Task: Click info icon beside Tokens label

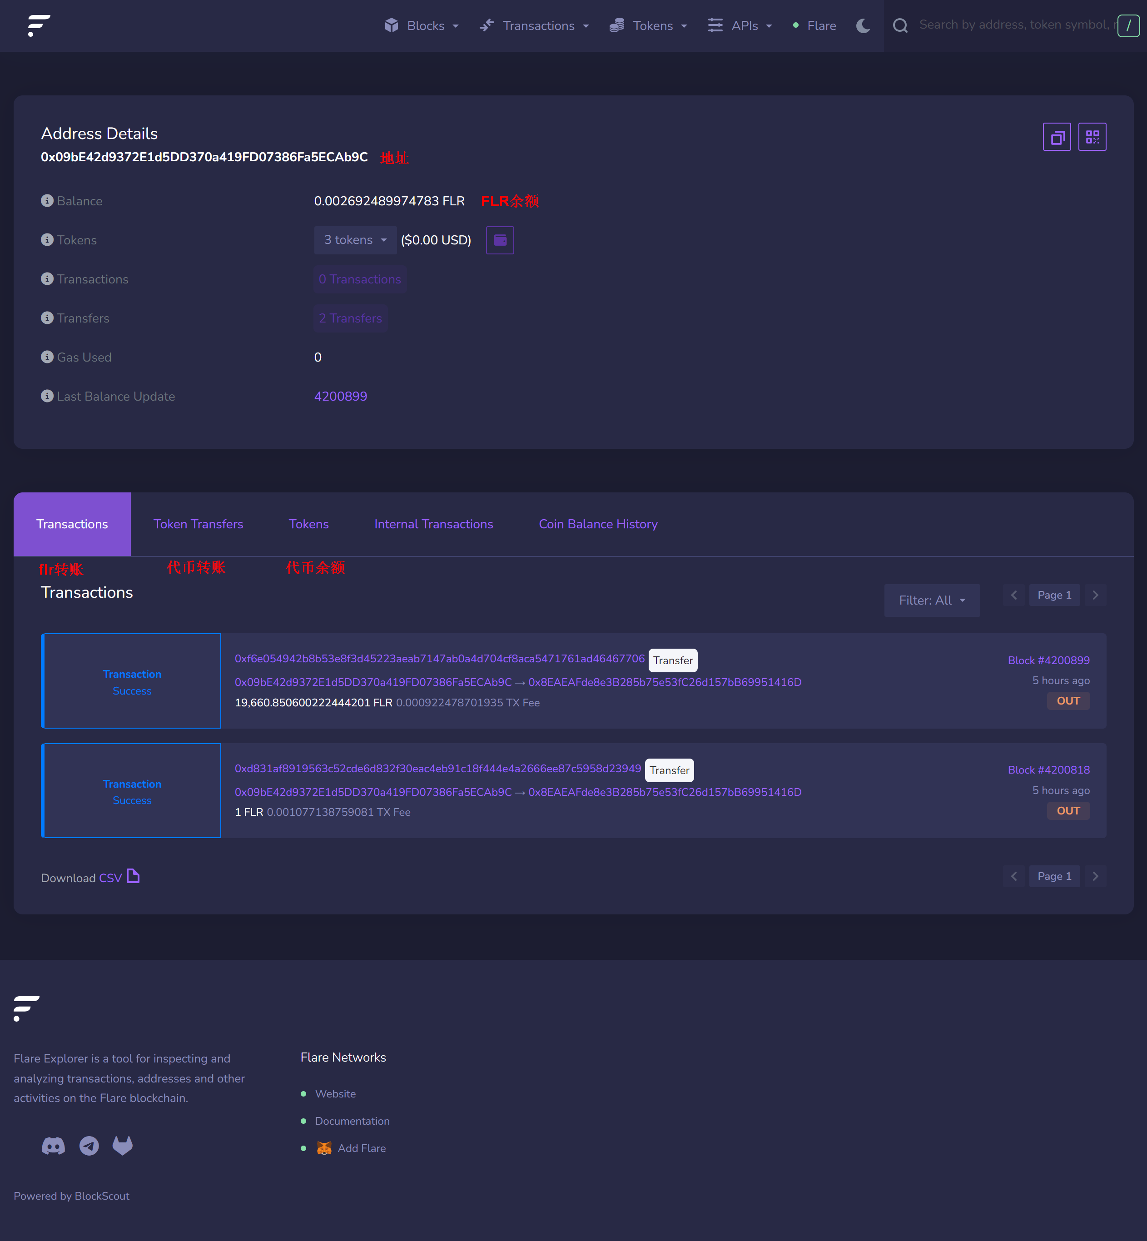Action: point(47,239)
